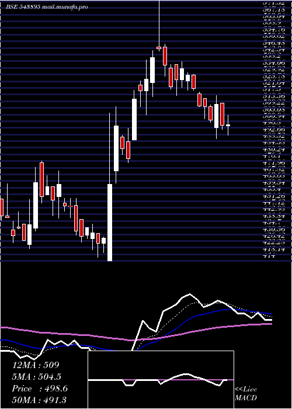Click the 509.22 price axis label
Viewport: 292px width, 409px height.
click(x=274, y=102)
